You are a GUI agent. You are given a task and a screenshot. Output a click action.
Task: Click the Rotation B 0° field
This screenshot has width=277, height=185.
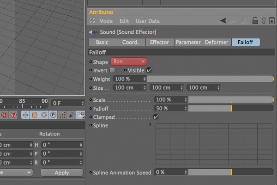click(x=62, y=162)
